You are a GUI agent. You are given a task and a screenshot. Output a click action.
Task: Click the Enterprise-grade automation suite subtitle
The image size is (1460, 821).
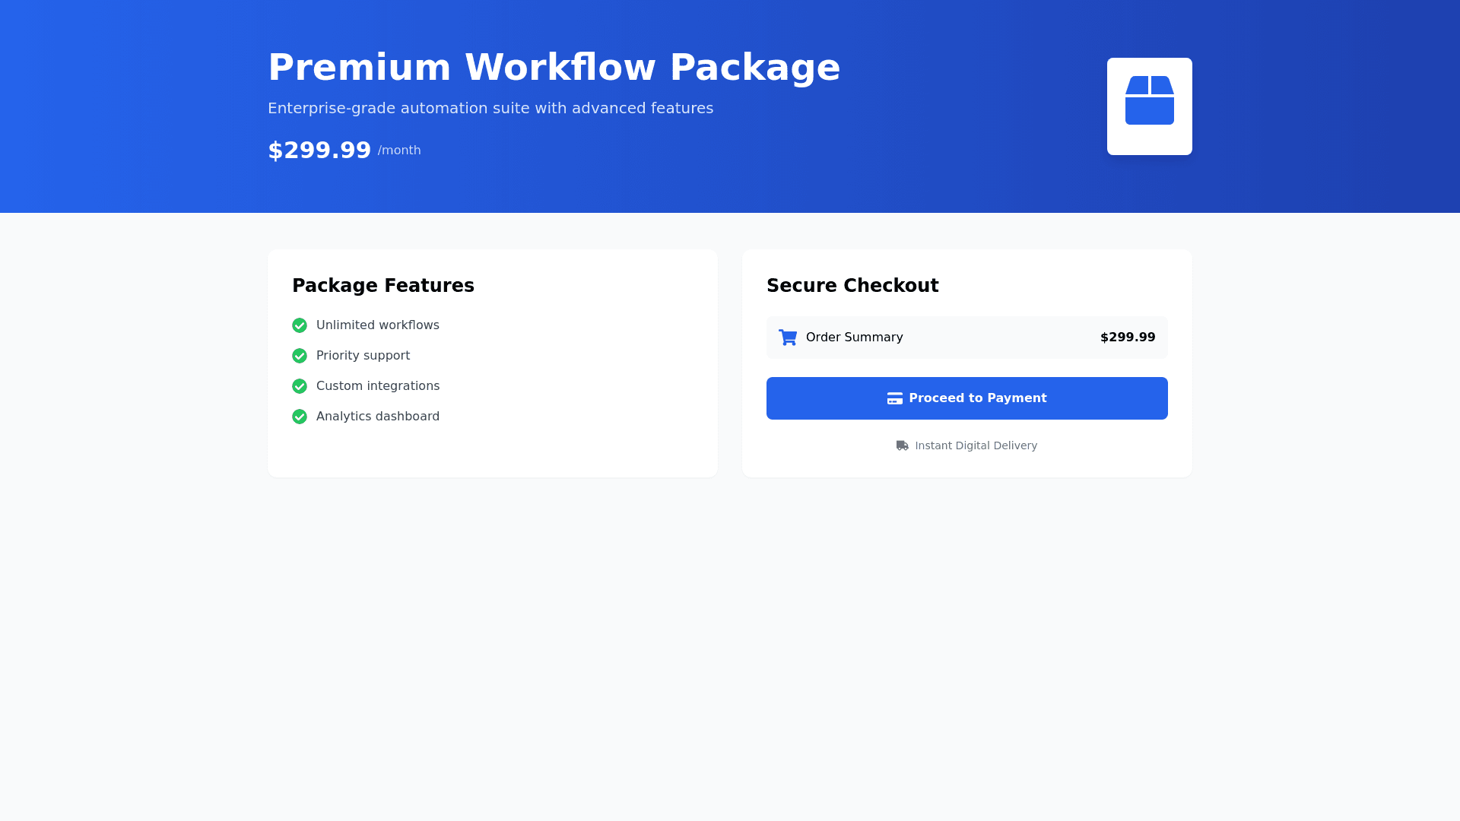point(490,108)
